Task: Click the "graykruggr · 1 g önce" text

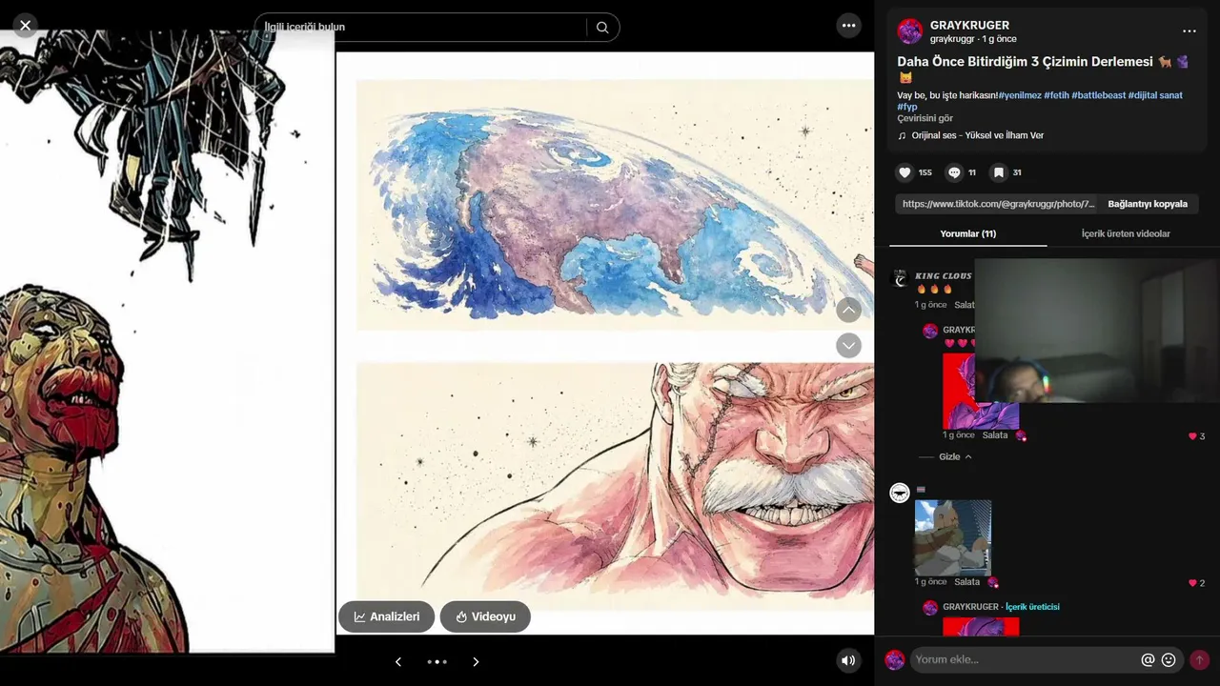Action: coord(973,39)
